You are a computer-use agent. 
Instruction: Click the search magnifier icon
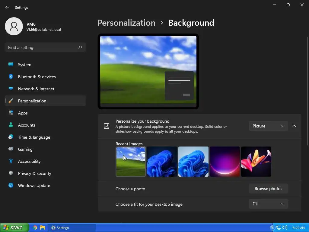(80, 47)
